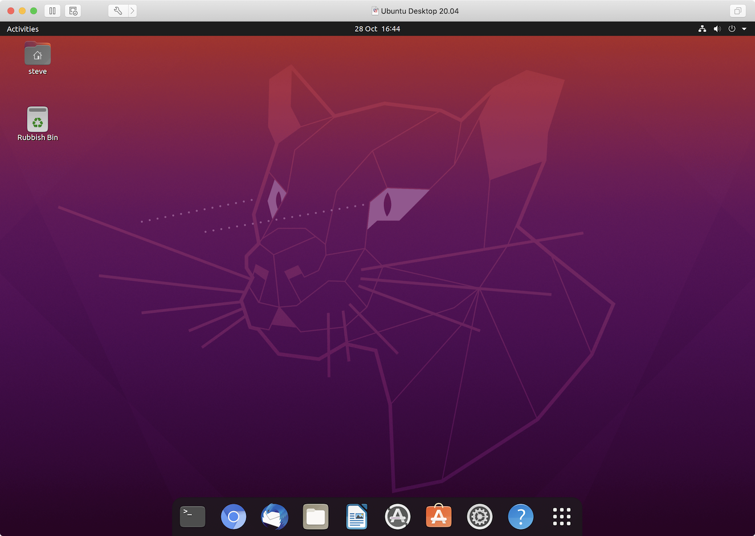This screenshot has height=536, width=755.
Task: Click the network status icon
Action: tap(702, 29)
